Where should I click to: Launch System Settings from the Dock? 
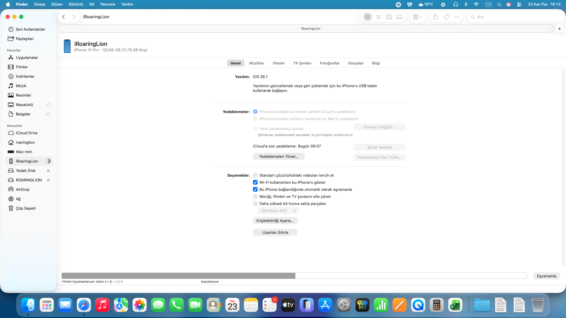344,305
